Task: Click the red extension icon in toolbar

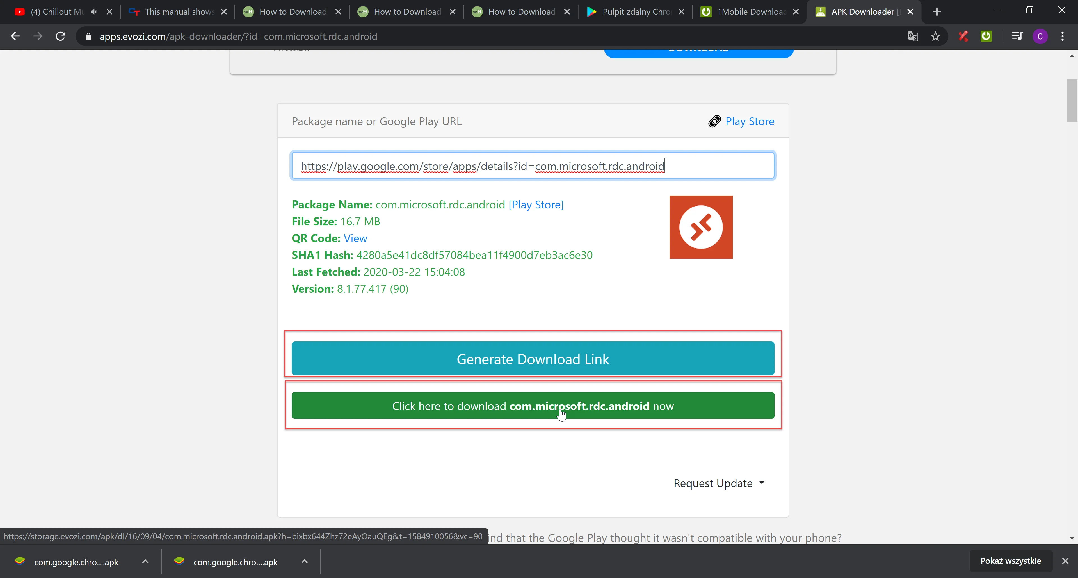Action: point(963,36)
